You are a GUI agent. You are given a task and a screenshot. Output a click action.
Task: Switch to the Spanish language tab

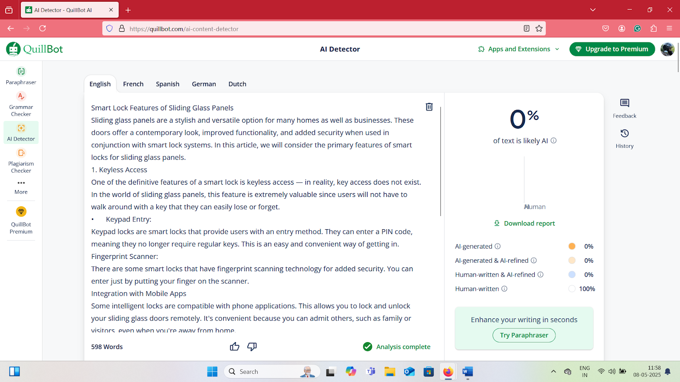tap(168, 84)
